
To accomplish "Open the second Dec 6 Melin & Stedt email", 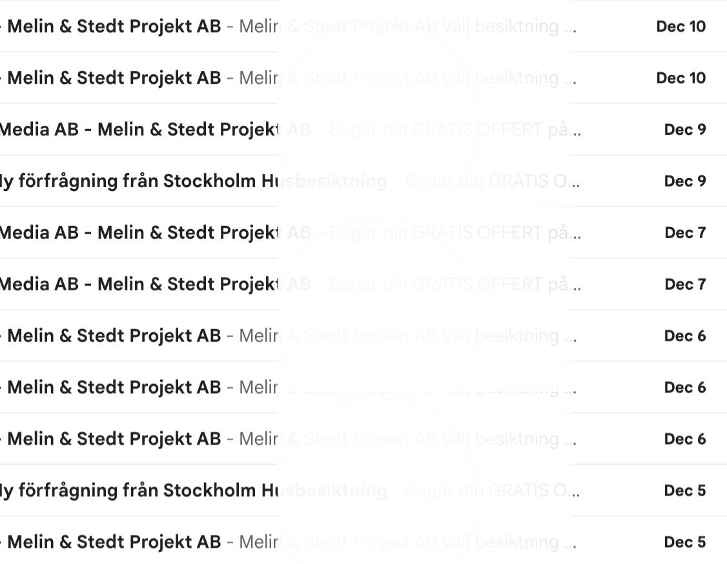I will point(114,388).
